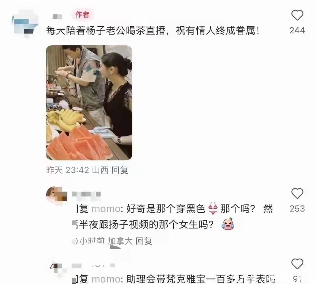Open the second commenter's blurred username
Image resolution: width=316 pixels, height=284 pixels.
coord(86,194)
